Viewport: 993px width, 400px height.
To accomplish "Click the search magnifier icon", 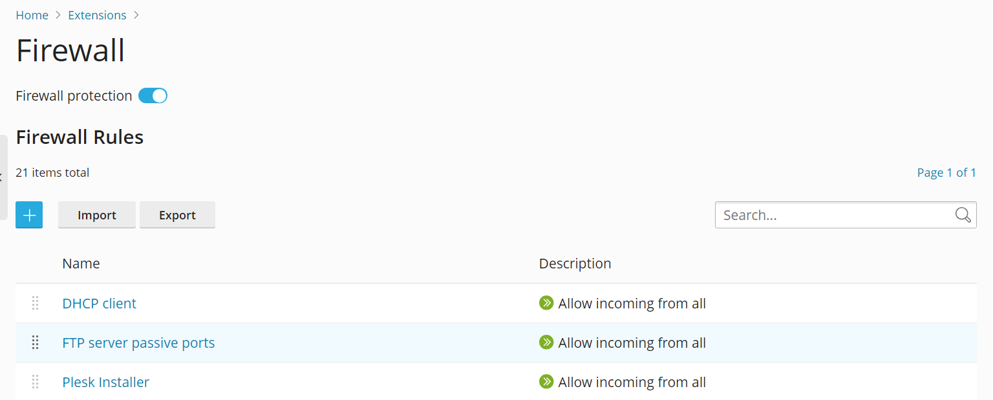I will 963,215.
